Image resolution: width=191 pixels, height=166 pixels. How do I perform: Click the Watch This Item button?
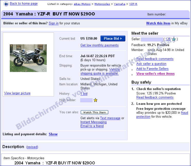point(95,112)
